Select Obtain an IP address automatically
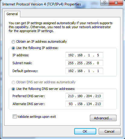Screen dimensions: 125x139 point(13,42)
